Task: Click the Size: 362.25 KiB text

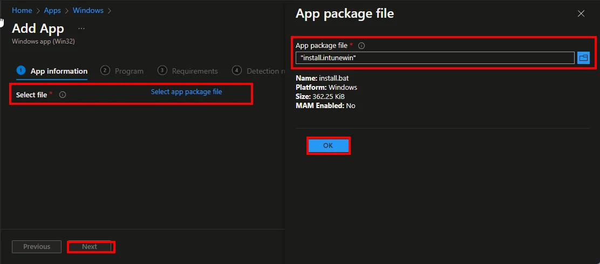Action: (x=321, y=97)
